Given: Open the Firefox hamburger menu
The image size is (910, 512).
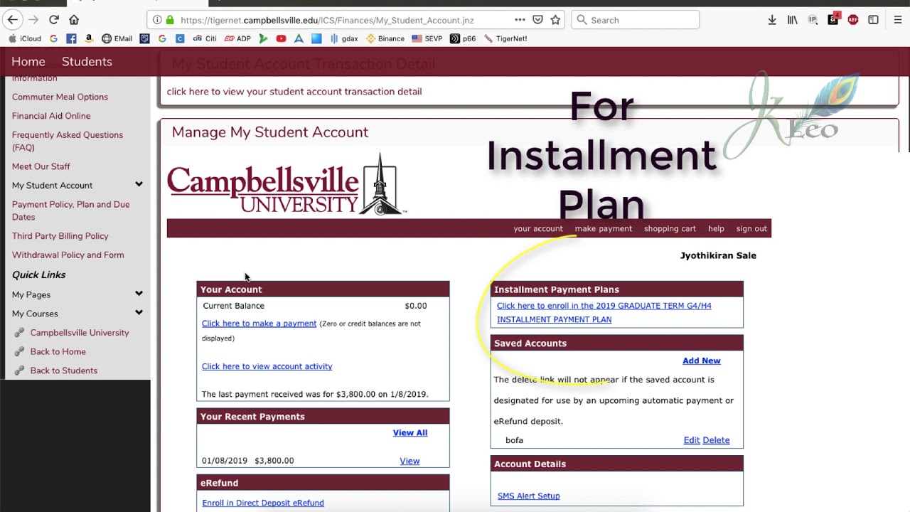Looking at the screenshot, I should (x=898, y=20).
